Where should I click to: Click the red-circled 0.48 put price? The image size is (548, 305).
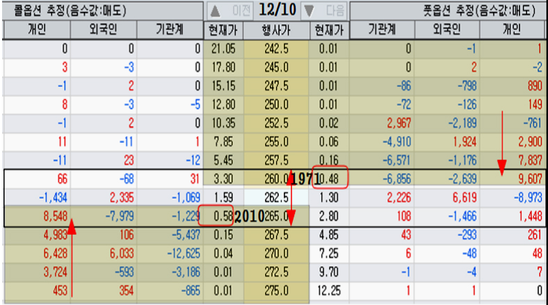pyautogui.click(x=330, y=180)
